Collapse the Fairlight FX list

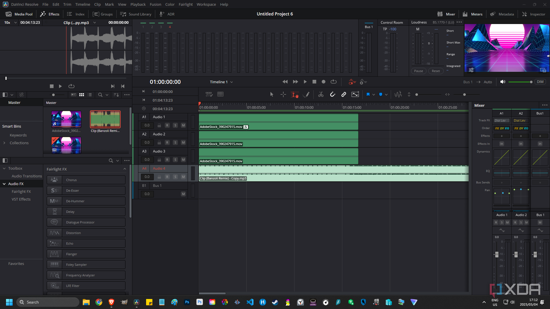125,169
